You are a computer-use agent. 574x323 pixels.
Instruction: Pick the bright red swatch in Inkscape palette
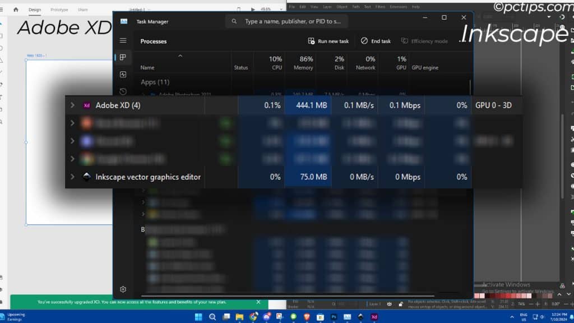(x=508, y=296)
